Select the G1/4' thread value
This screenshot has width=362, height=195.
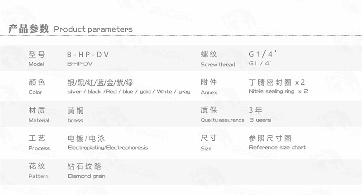pos(260,63)
